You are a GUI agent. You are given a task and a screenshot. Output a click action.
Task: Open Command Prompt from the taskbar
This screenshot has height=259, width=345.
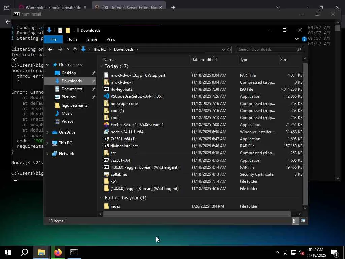coord(74,252)
